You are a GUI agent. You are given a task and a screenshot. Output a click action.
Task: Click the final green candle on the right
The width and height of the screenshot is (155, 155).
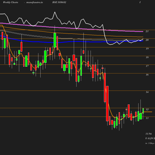143,111
